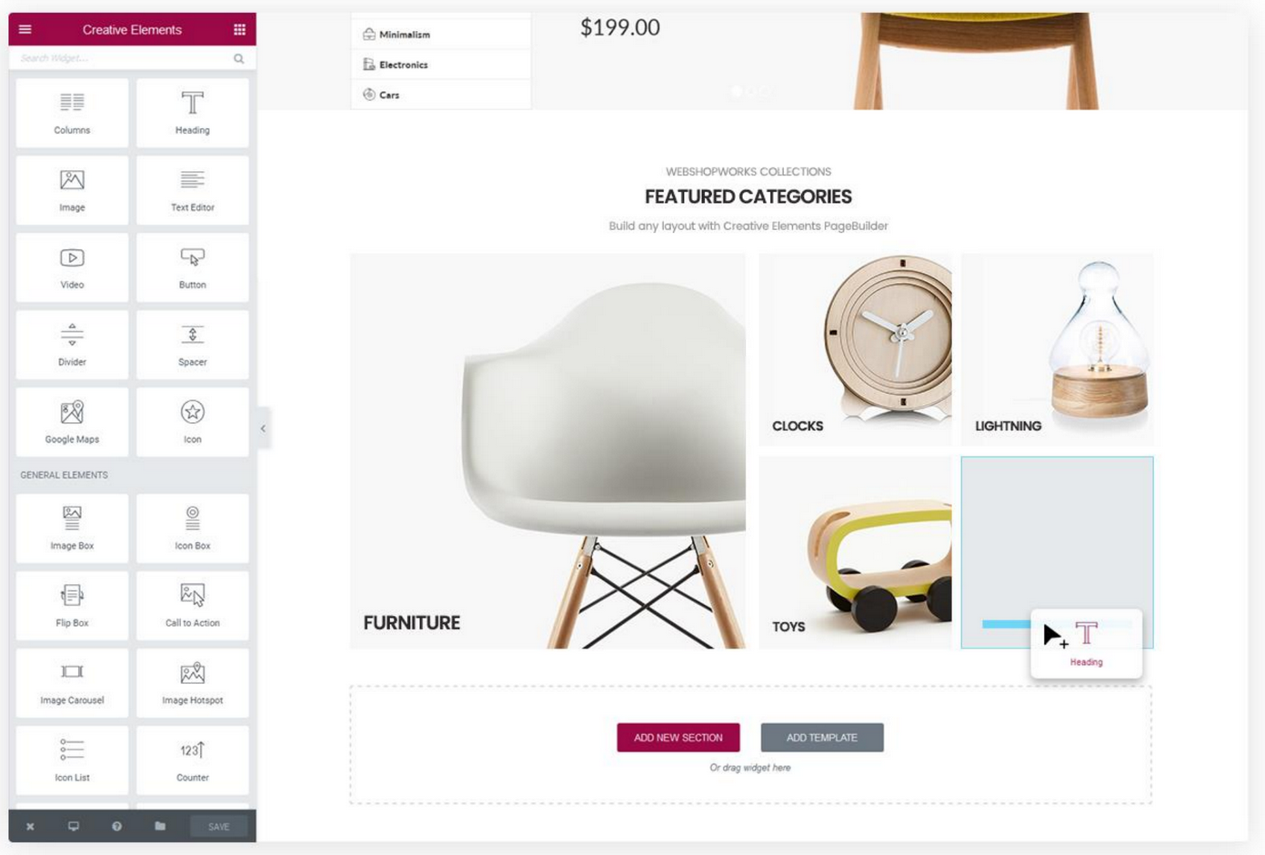This screenshot has height=855, width=1265.
Task: Choose the Flip Box widget
Action: (x=72, y=606)
